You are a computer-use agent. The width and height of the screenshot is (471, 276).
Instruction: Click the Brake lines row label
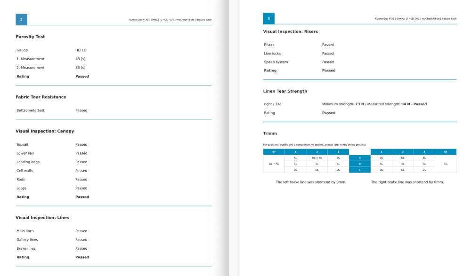tap(26, 248)
